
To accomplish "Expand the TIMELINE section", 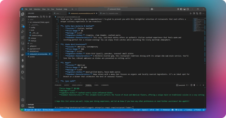I will (x=31, y=107).
